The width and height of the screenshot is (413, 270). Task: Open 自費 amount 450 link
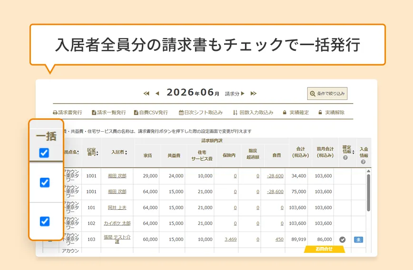pos(279,239)
